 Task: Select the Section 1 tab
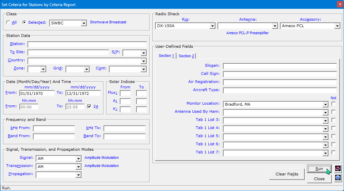166,56
